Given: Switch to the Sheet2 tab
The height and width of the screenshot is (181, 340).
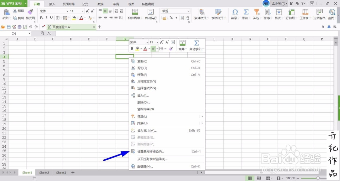Looking at the screenshot, I should coord(44,173).
